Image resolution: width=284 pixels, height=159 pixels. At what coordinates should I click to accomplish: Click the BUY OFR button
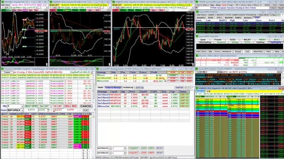(x=31, y=106)
